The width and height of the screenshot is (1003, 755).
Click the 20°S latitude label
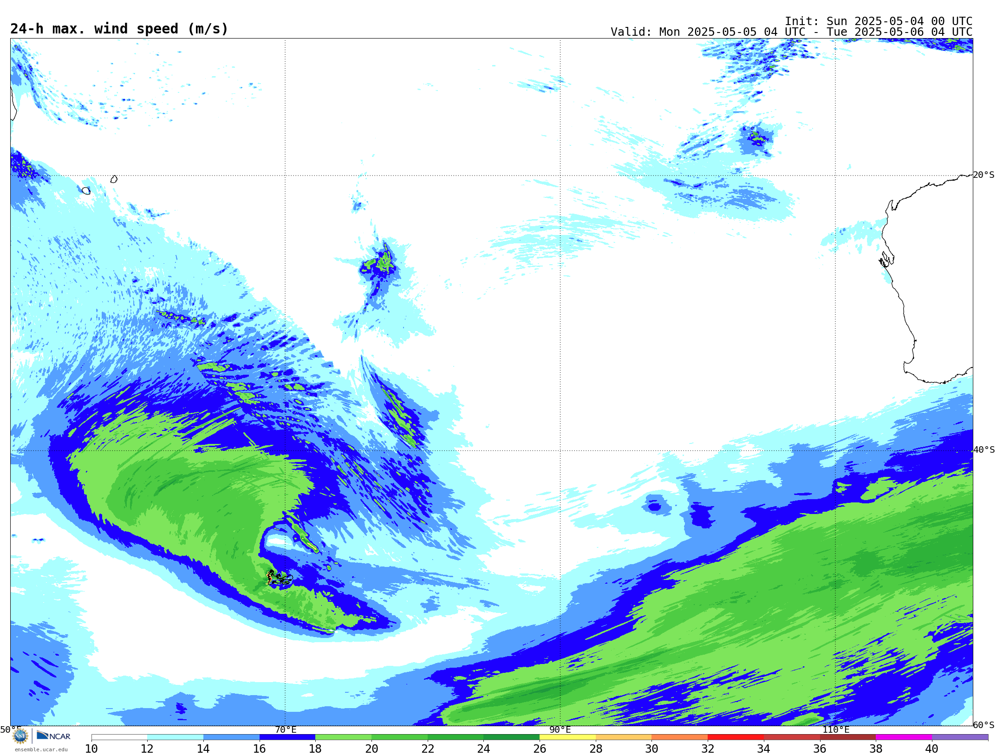(x=984, y=175)
